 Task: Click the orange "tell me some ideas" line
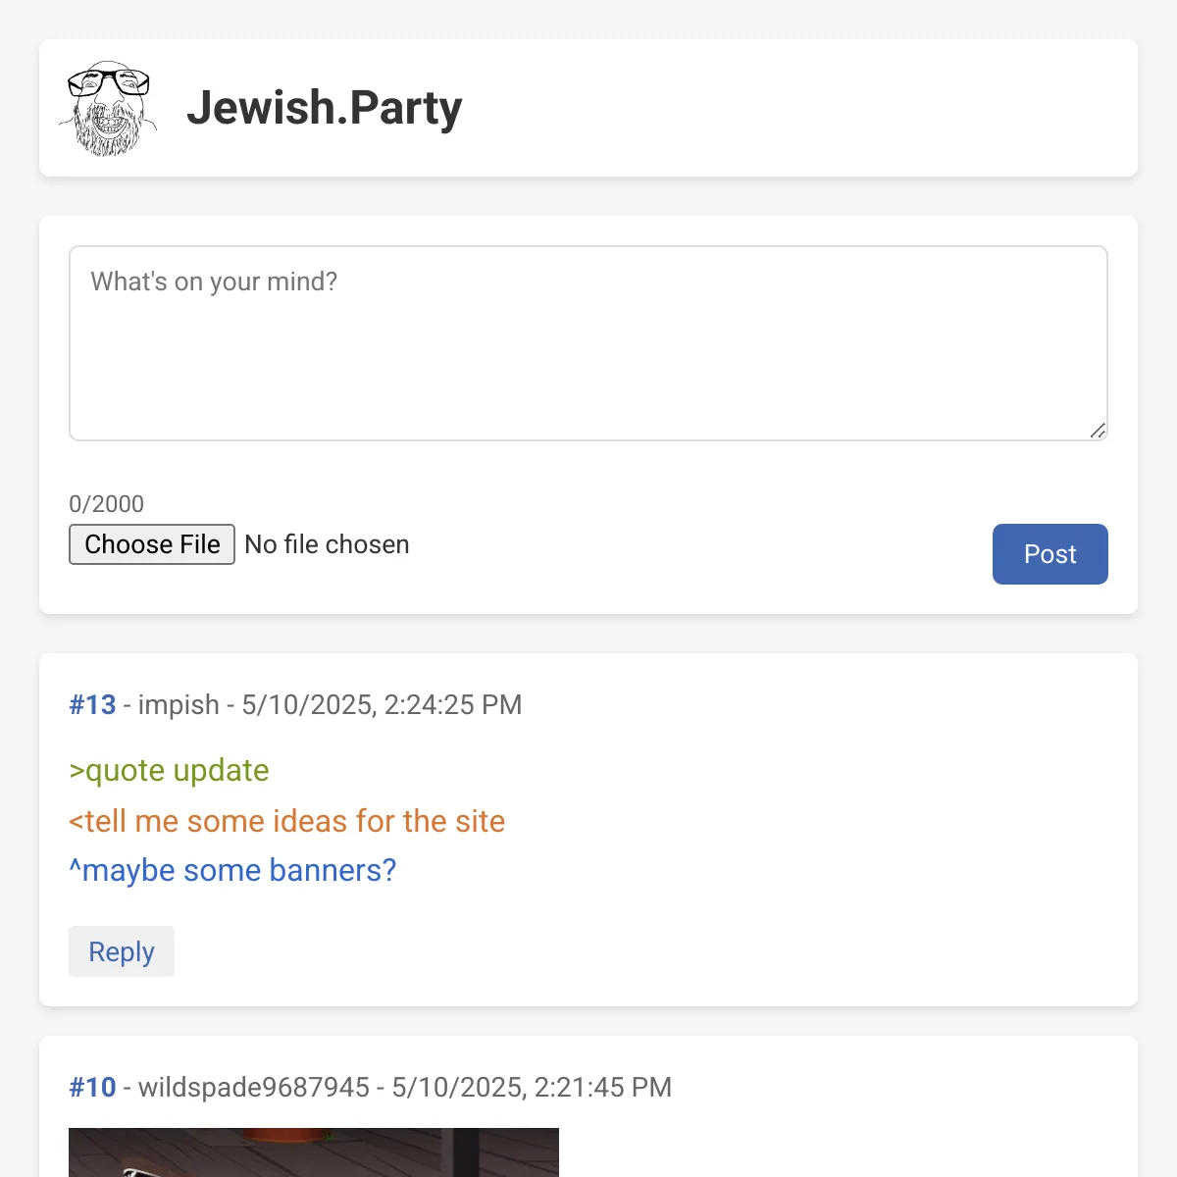pos(286,821)
